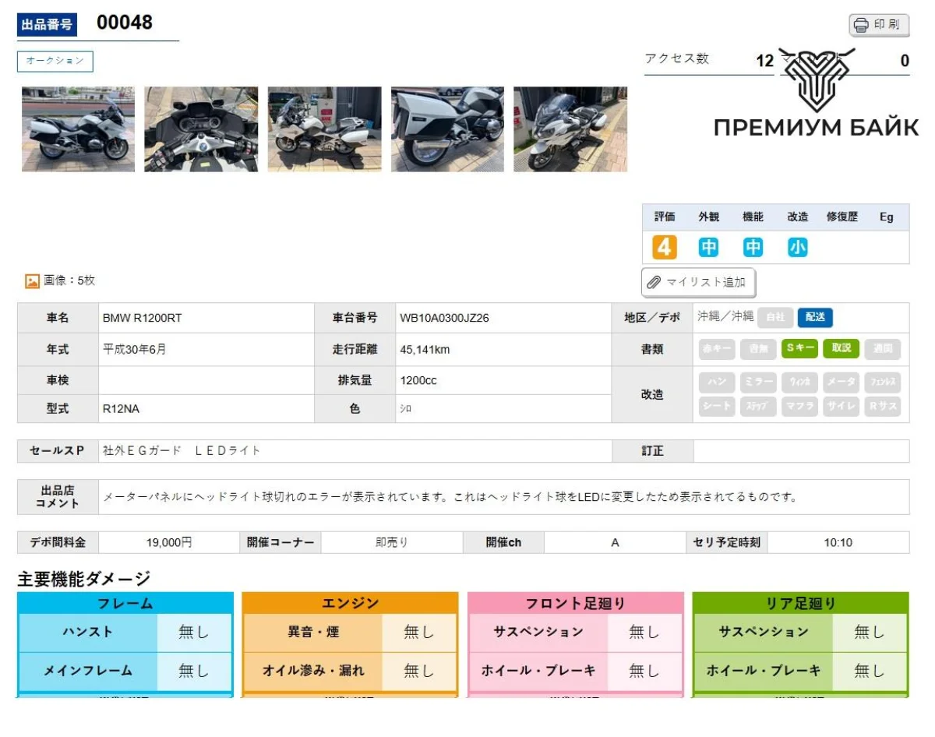Screen dimensions: 935x737
Task: Toggle the greyed 自社 depot badge
Action: tap(775, 317)
